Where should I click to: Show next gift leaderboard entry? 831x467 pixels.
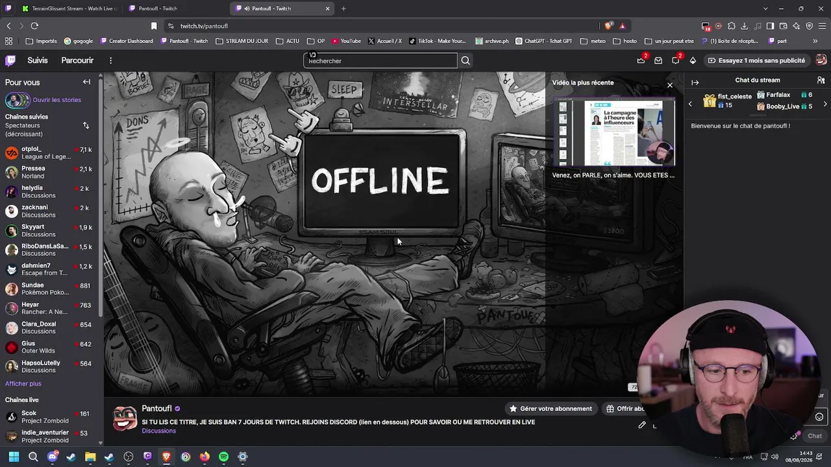point(825,104)
